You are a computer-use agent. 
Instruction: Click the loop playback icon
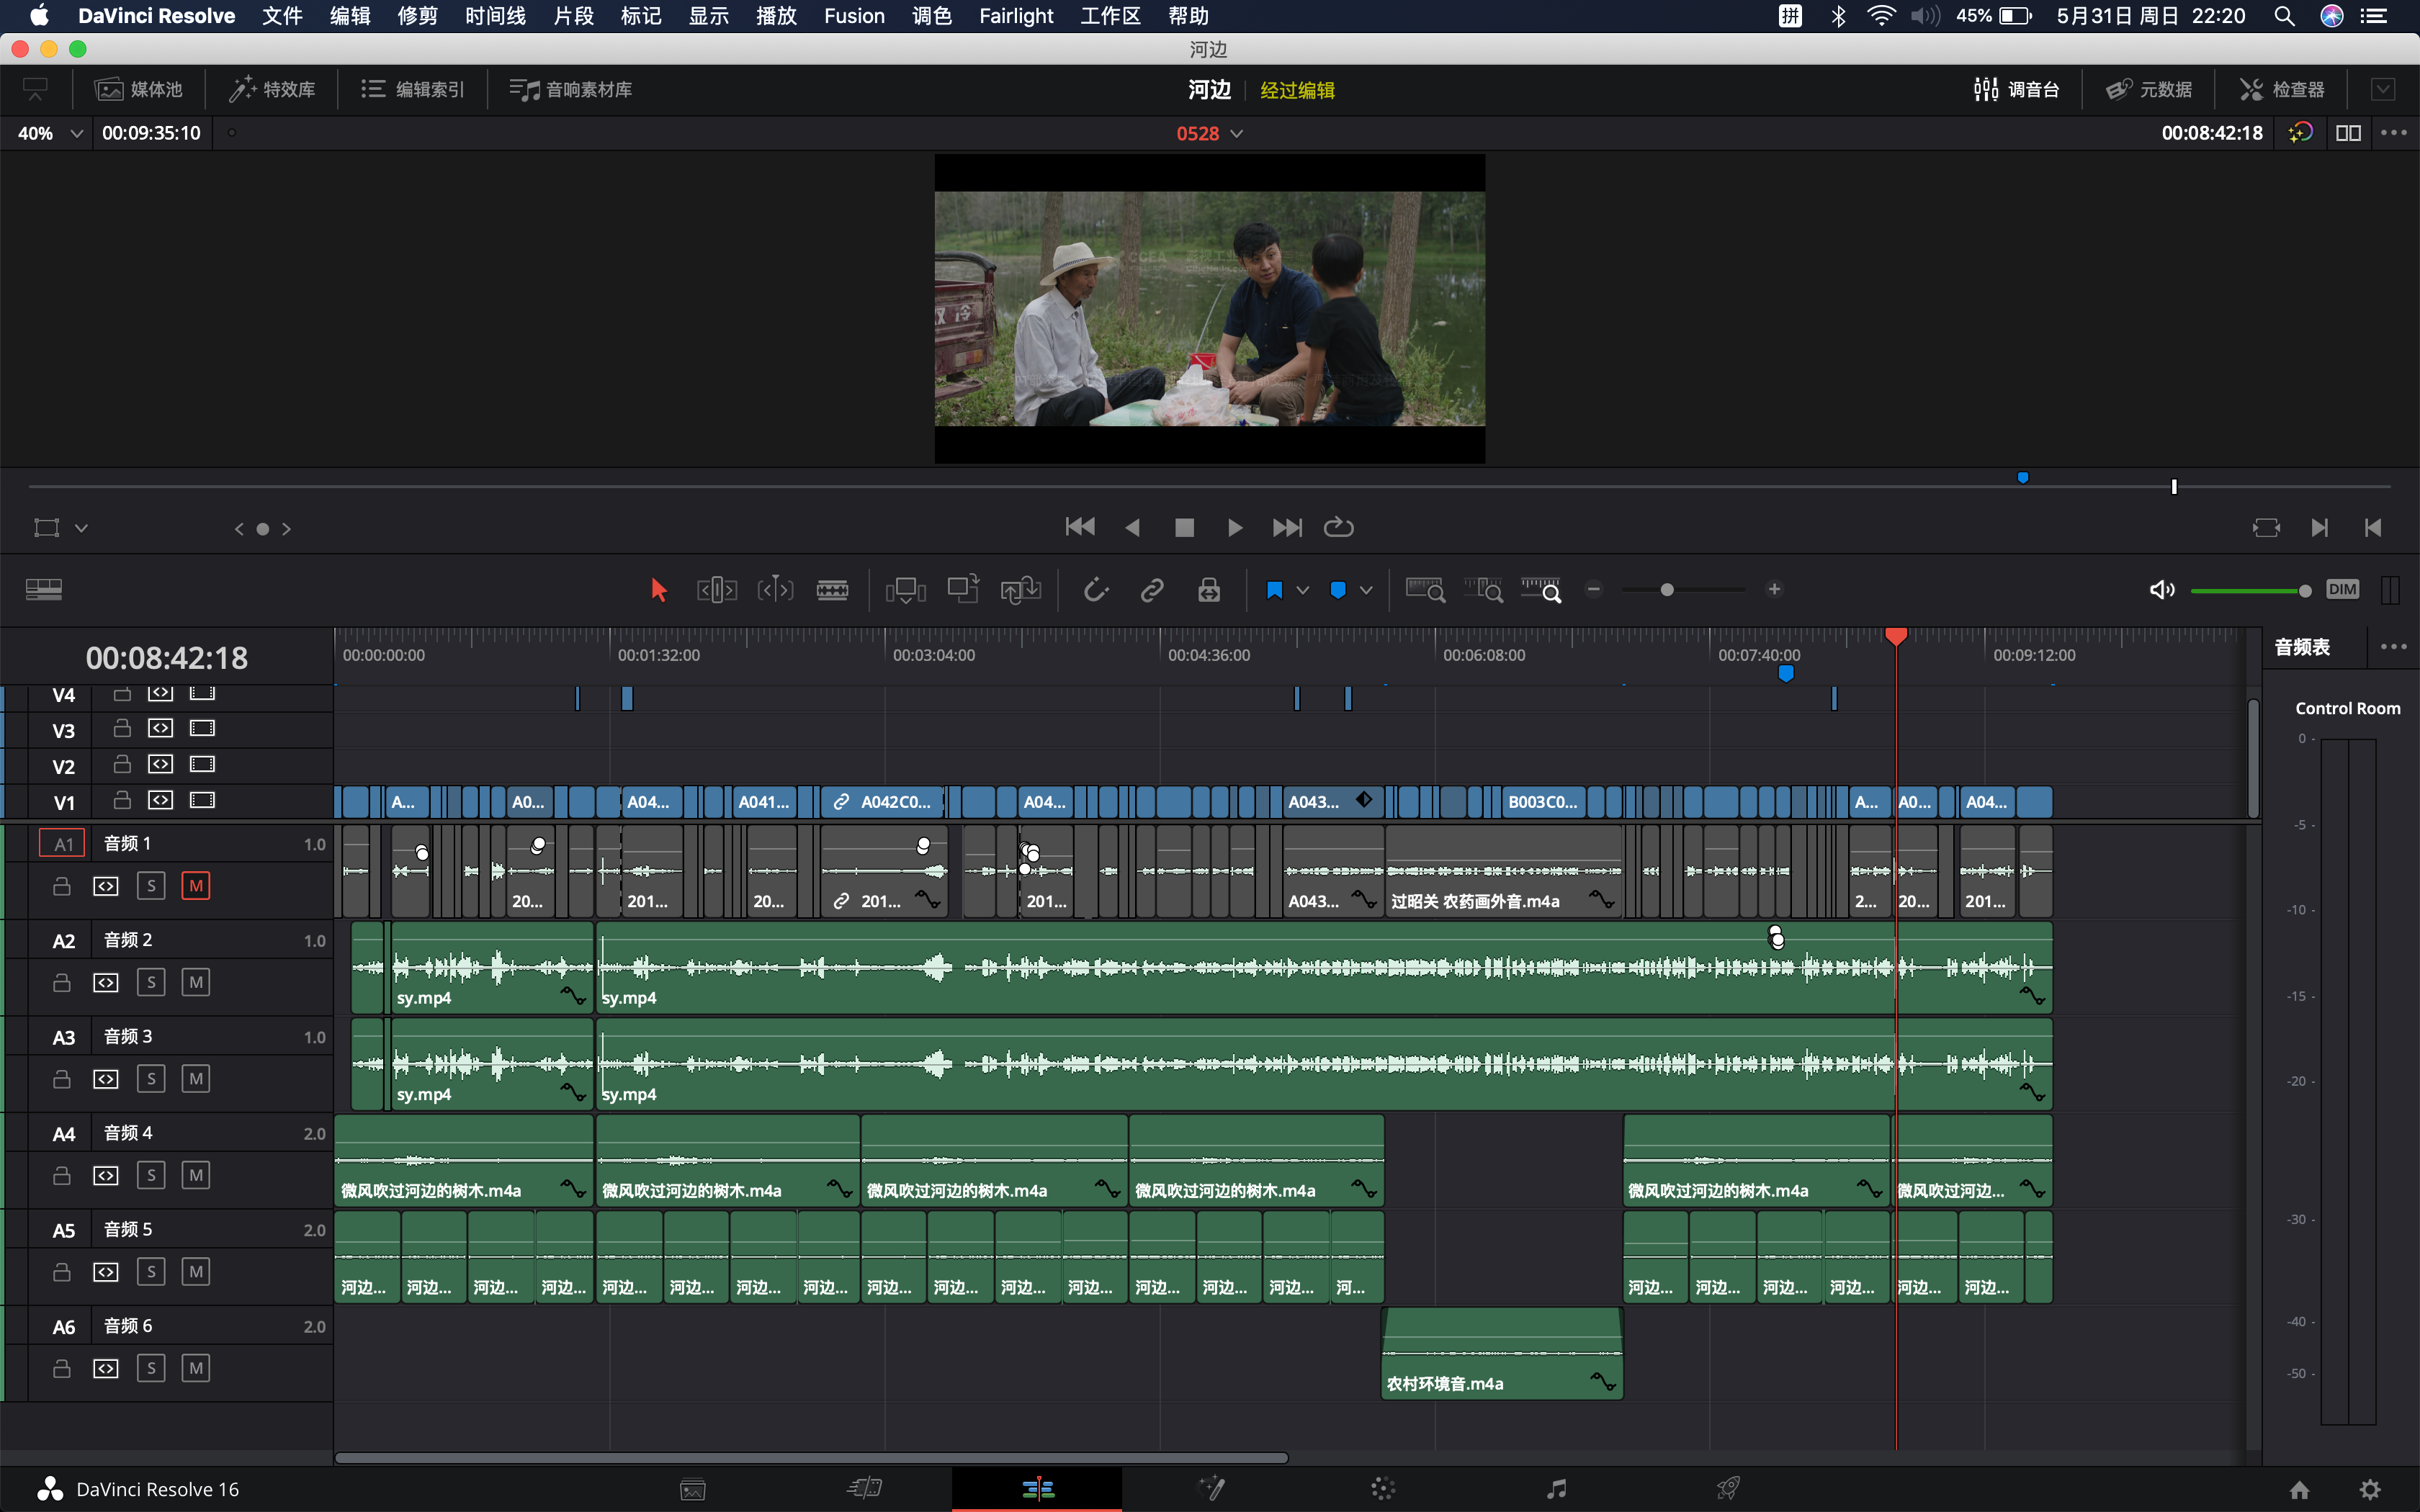click(1338, 527)
